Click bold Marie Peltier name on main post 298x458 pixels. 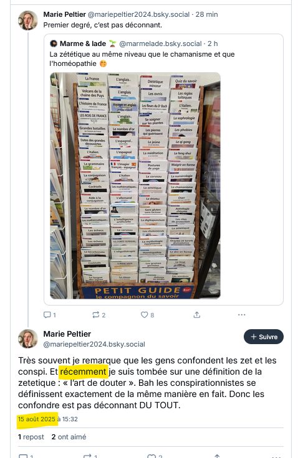coord(67,334)
